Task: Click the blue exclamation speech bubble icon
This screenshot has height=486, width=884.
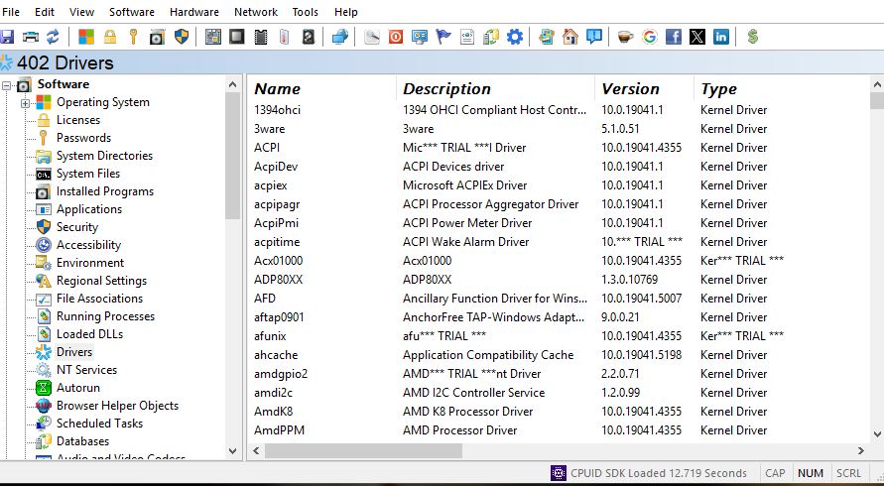Action: point(594,38)
